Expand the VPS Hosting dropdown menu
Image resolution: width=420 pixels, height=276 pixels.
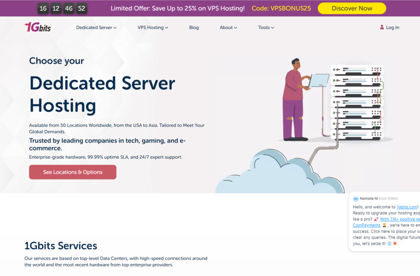pyautogui.click(x=152, y=27)
